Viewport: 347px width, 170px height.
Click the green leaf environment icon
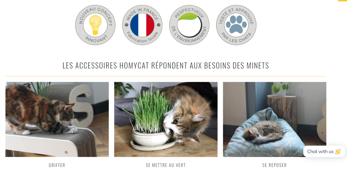pyautogui.click(x=188, y=17)
